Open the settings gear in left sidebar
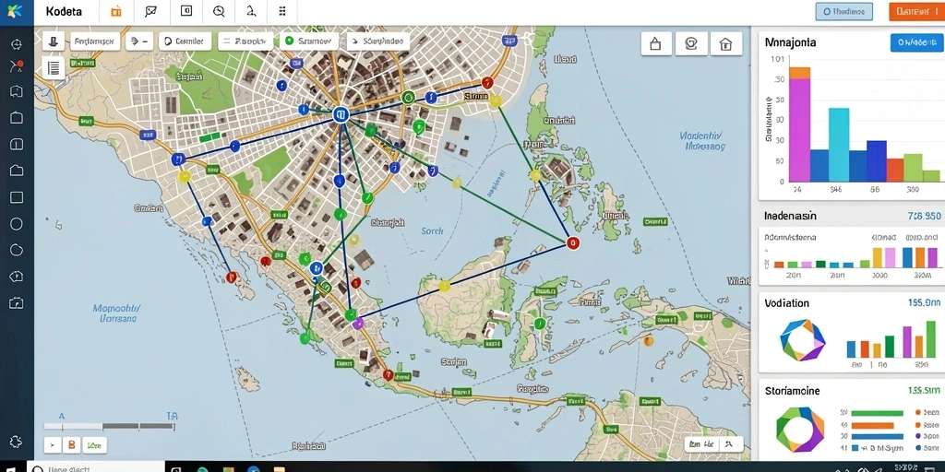 coord(17,442)
